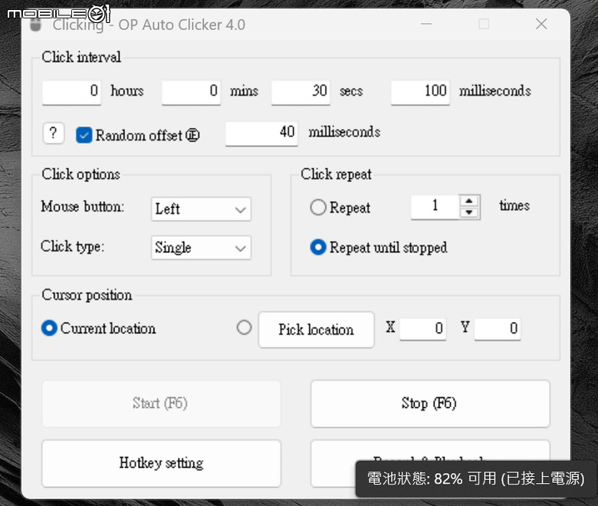Click the 'Cursor position' group label
This screenshot has width=598, height=506.
coord(87,294)
